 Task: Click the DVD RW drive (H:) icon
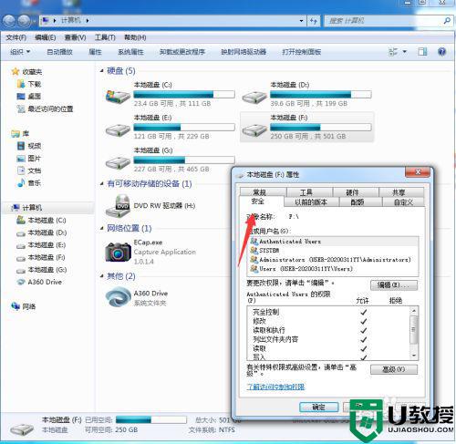pos(119,206)
